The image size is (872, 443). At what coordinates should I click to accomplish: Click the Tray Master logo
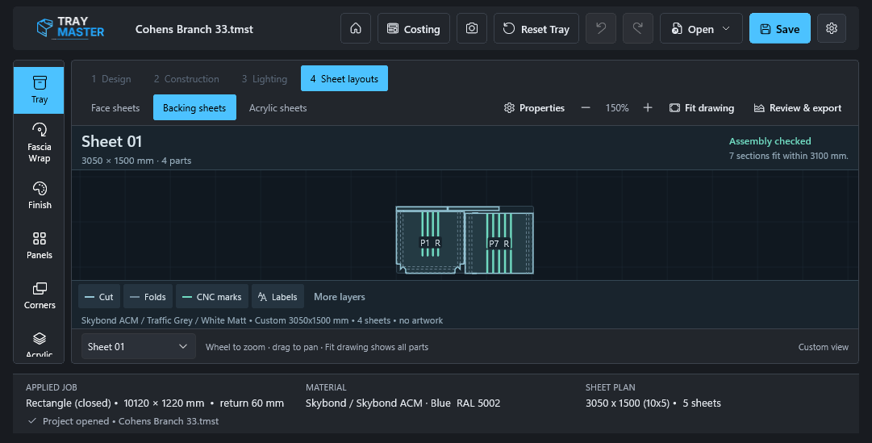pos(70,27)
